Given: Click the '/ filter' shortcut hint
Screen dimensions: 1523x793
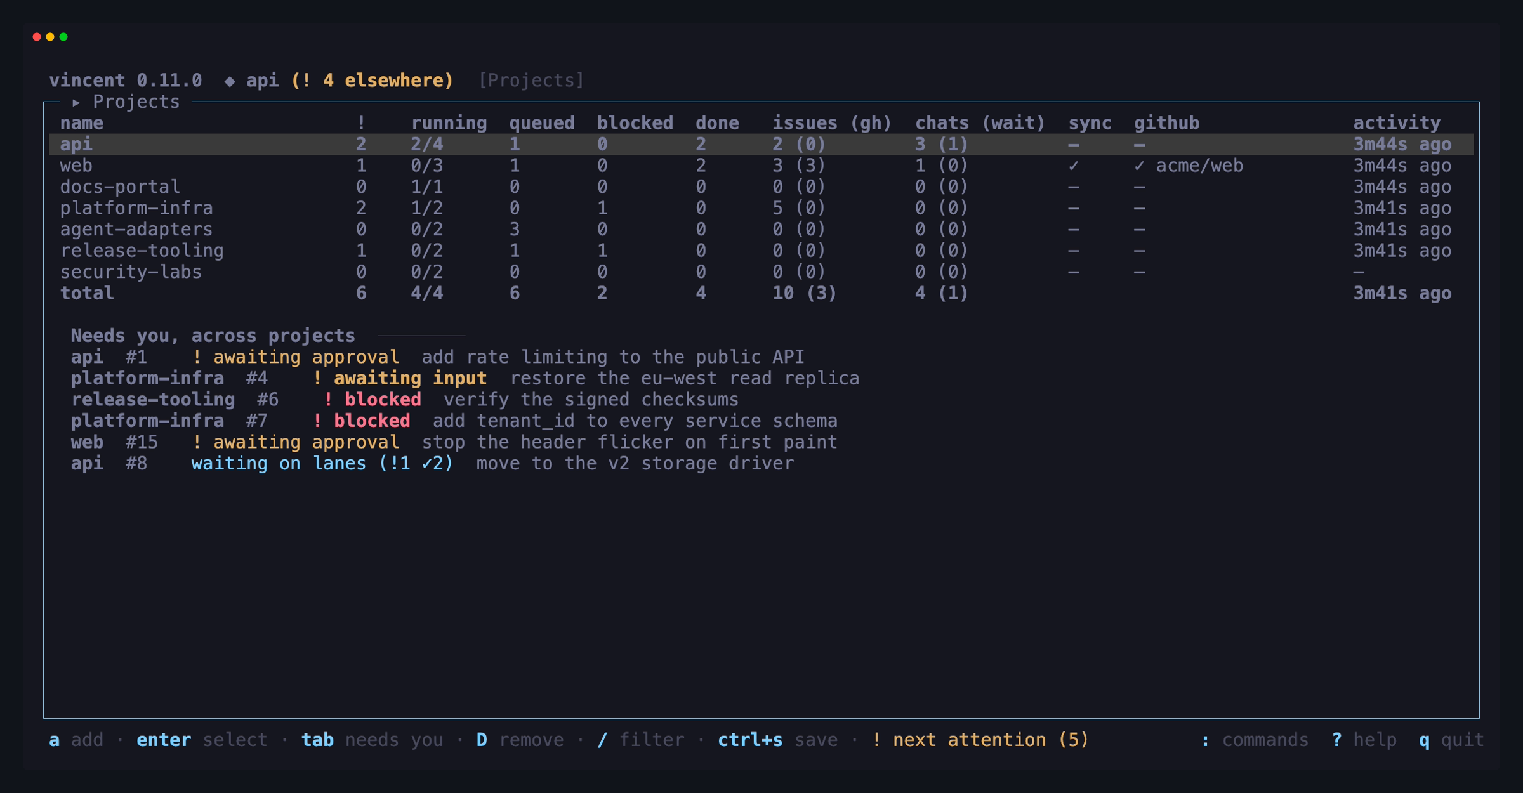Looking at the screenshot, I should (641, 740).
